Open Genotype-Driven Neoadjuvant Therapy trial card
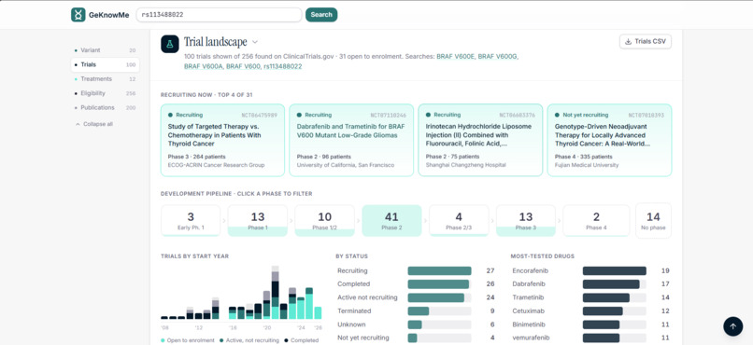 click(609, 140)
